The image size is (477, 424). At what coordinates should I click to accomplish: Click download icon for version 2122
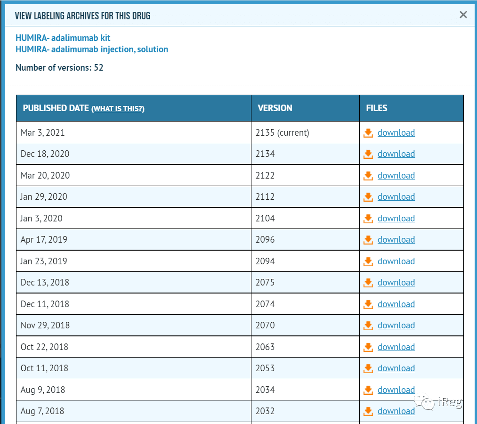368,176
